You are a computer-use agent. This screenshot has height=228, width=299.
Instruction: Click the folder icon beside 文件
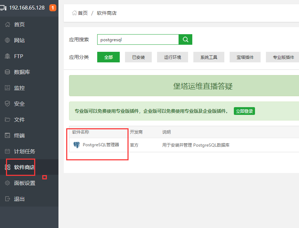pyautogui.click(x=7, y=119)
